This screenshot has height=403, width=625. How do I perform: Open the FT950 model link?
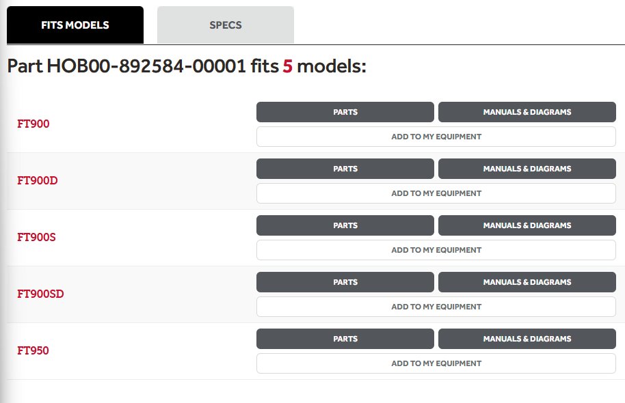pyautogui.click(x=33, y=351)
